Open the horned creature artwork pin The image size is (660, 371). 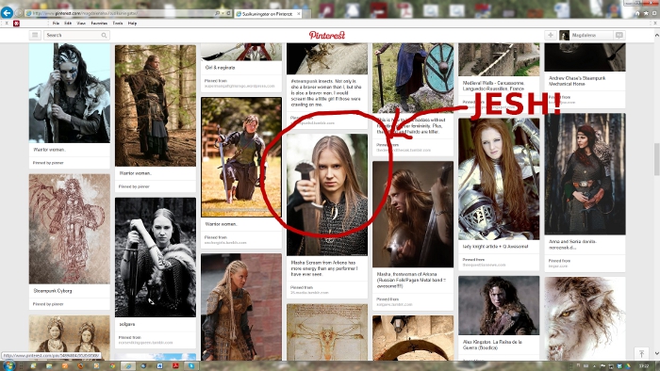(x=585, y=318)
